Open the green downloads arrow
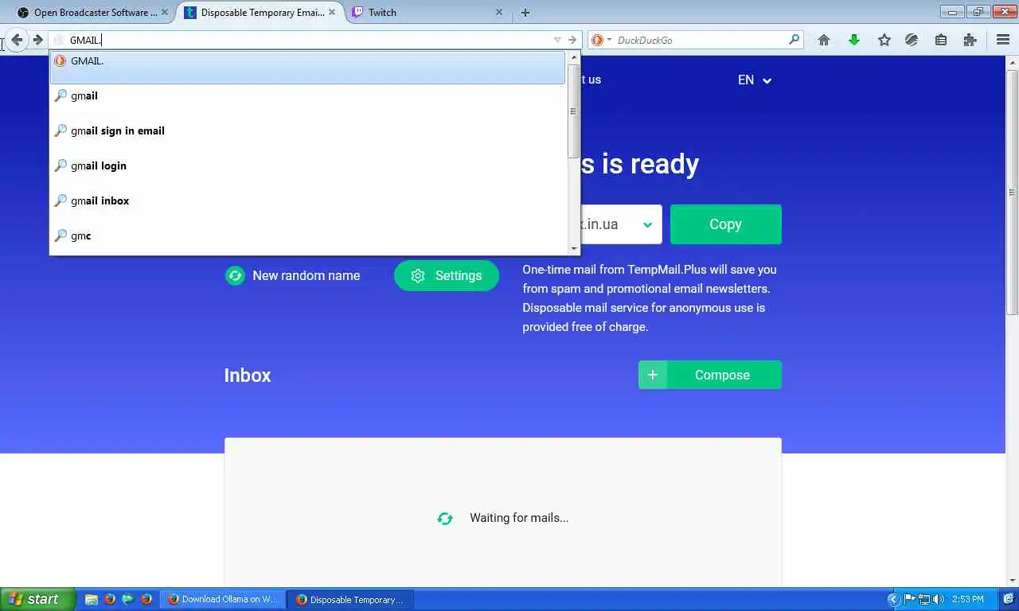 tap(854, 40)
